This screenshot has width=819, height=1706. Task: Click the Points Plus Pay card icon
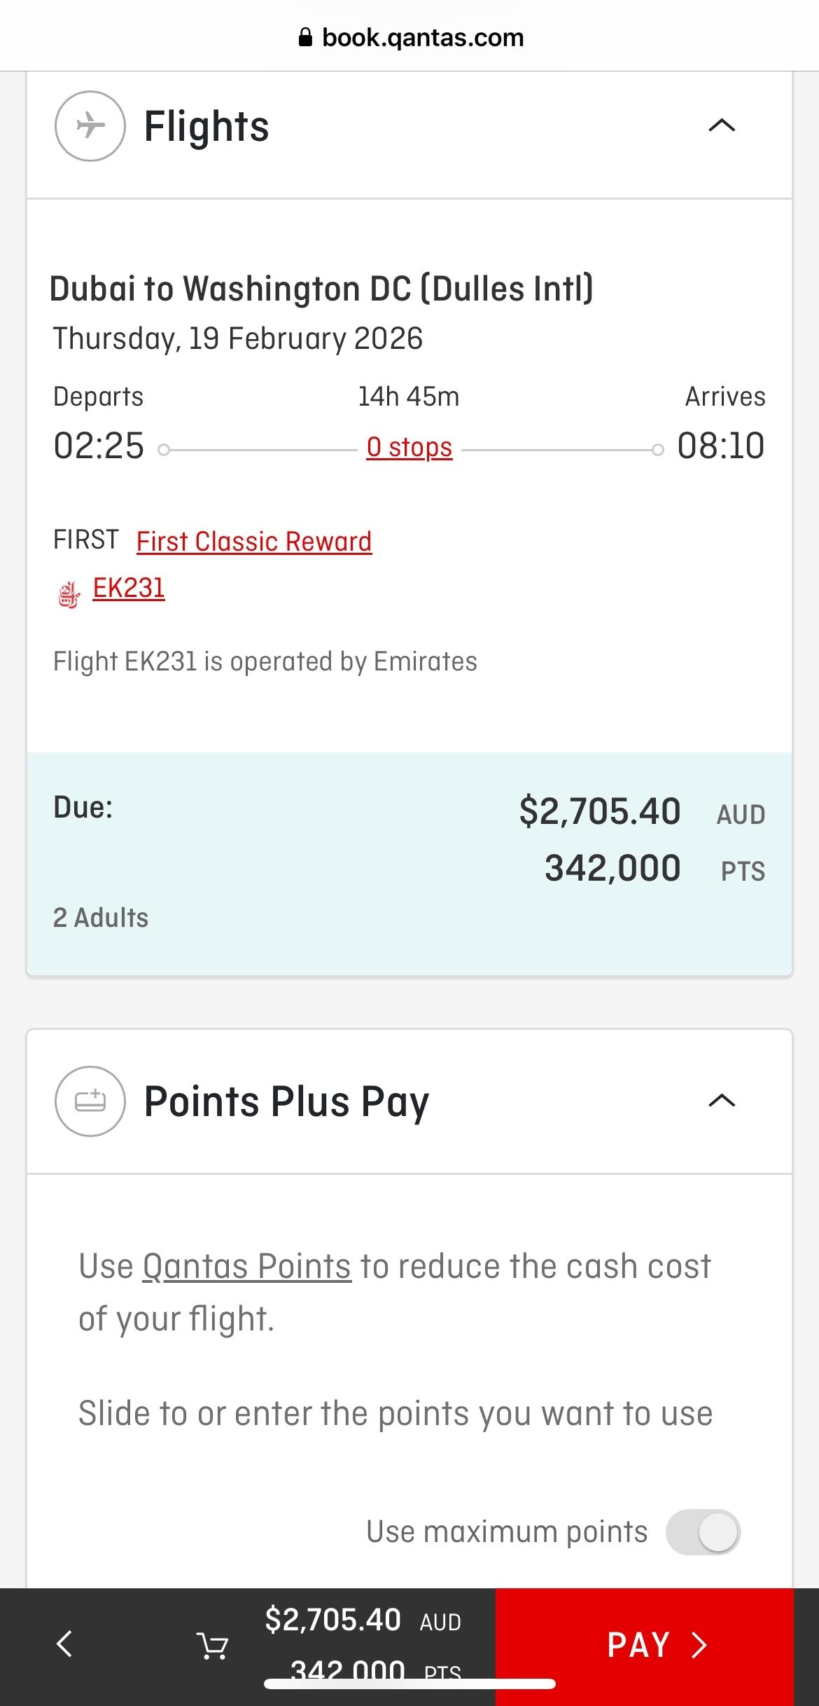pos(90,1101)
